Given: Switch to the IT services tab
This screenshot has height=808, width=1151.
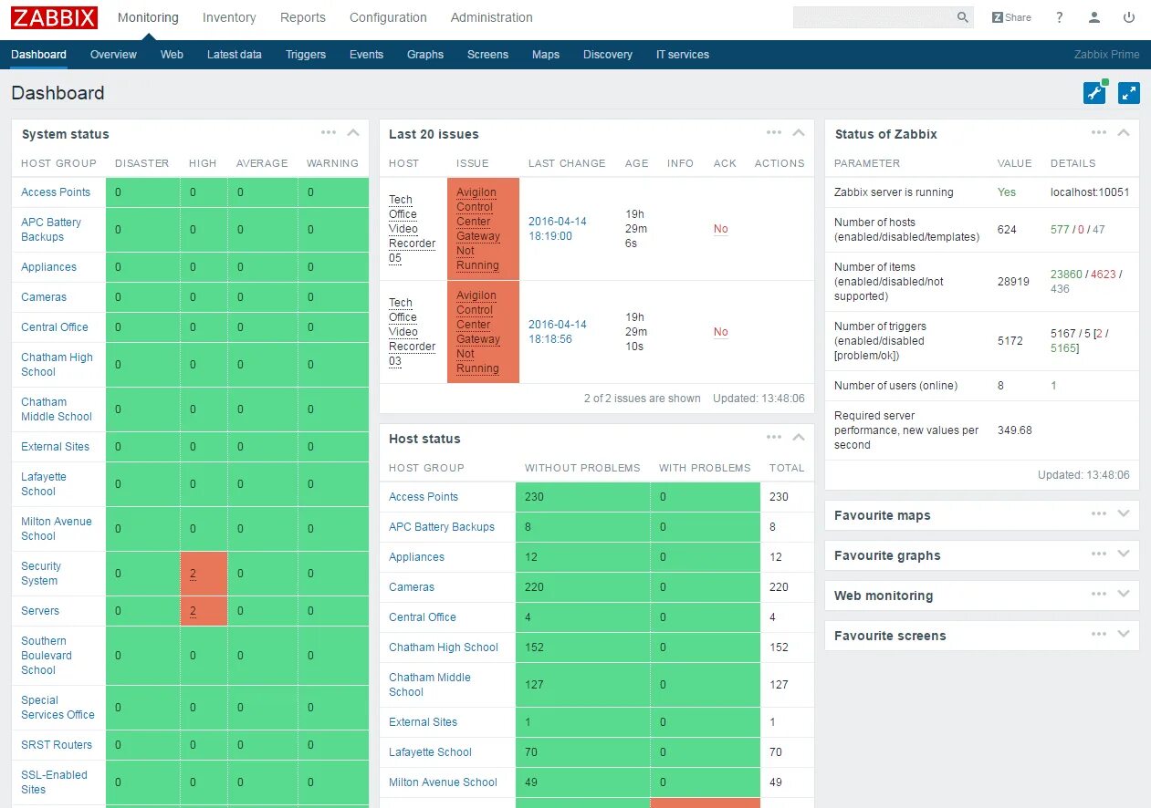Looking at the screenshot, I should (683, 55).
